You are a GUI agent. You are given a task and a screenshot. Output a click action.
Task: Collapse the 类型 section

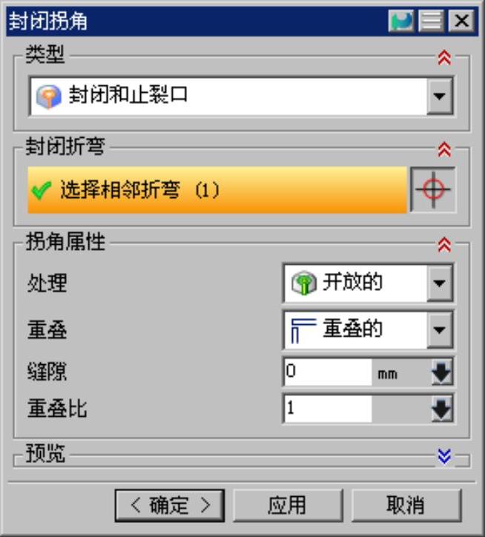(445, 58)
